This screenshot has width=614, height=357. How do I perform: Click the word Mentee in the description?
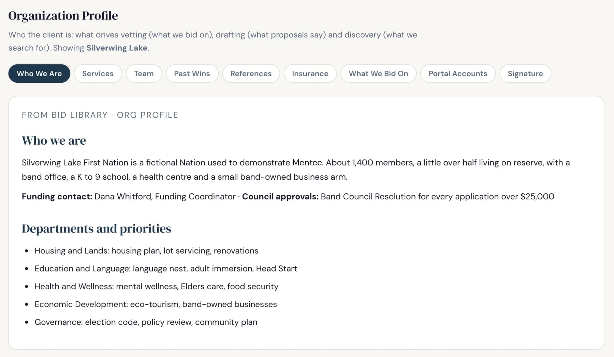tap(307, 163)
